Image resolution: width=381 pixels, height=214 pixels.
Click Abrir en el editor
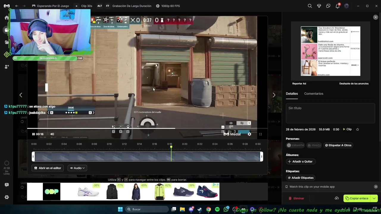(x=48, y=168)
